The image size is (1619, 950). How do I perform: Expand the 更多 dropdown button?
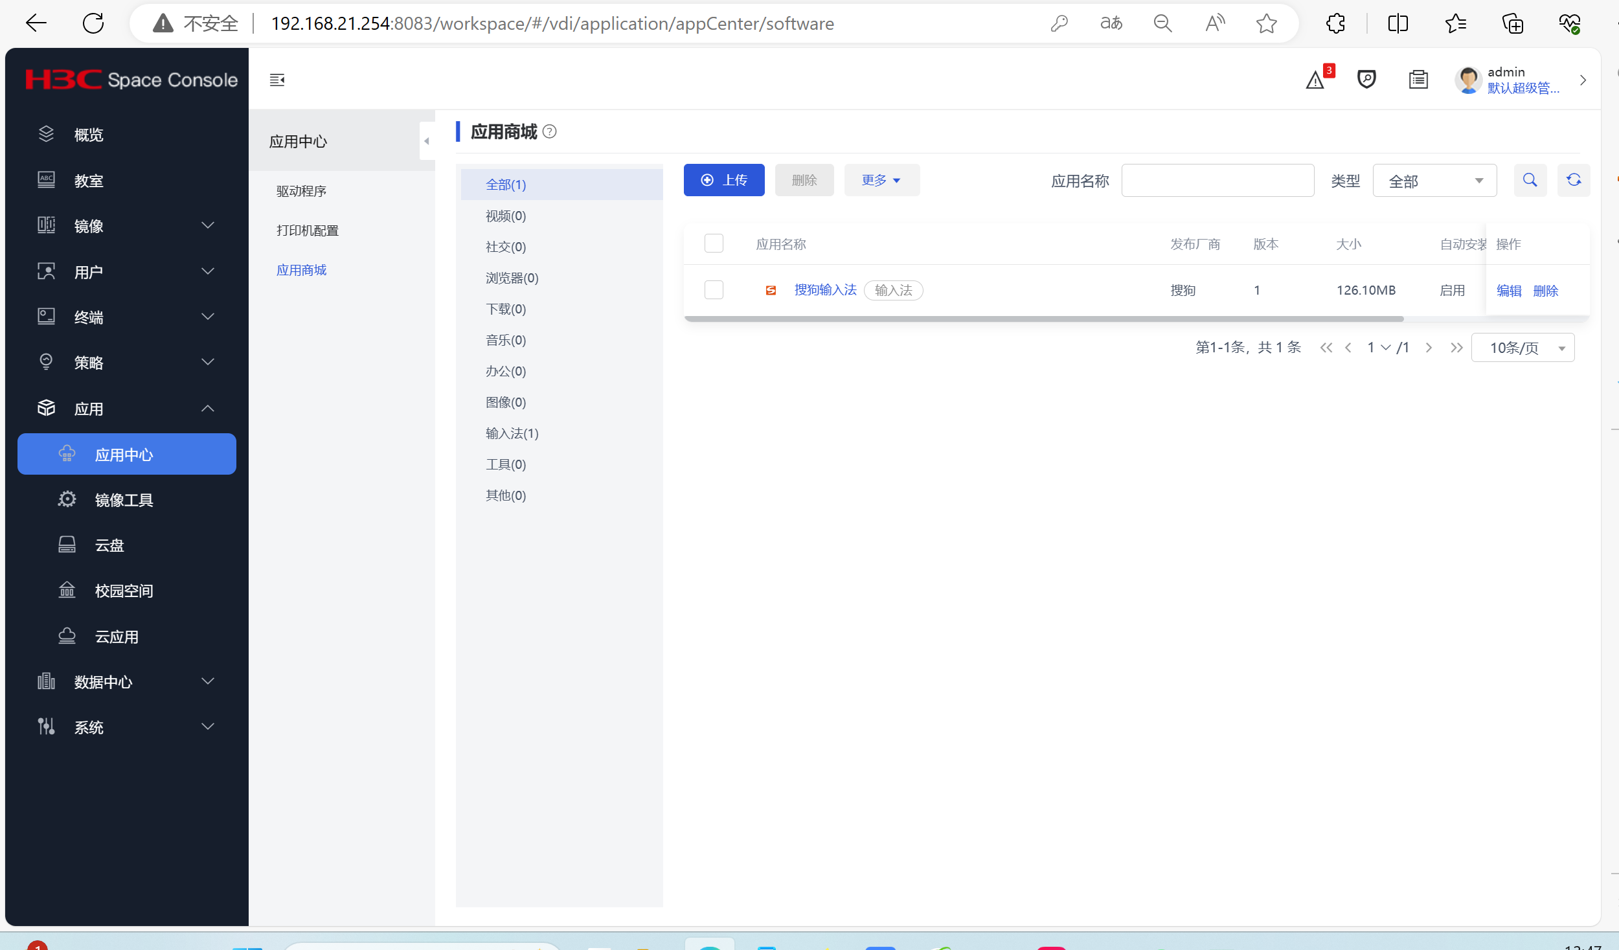tap(881, 180)
